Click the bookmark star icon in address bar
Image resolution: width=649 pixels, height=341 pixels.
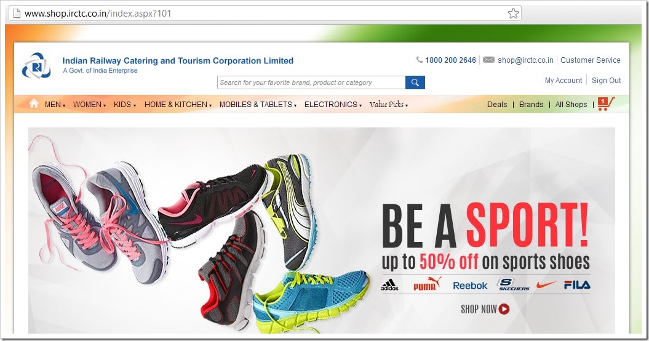[513, 14]
